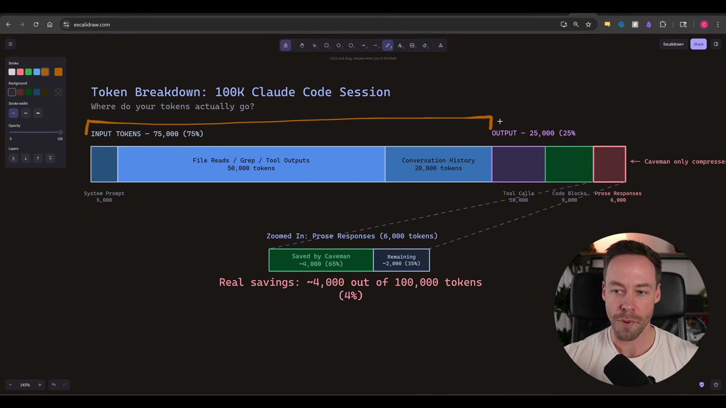Choose the dark green background color
This screenshot has height=408, width=726.
click(x=28, y=92)
